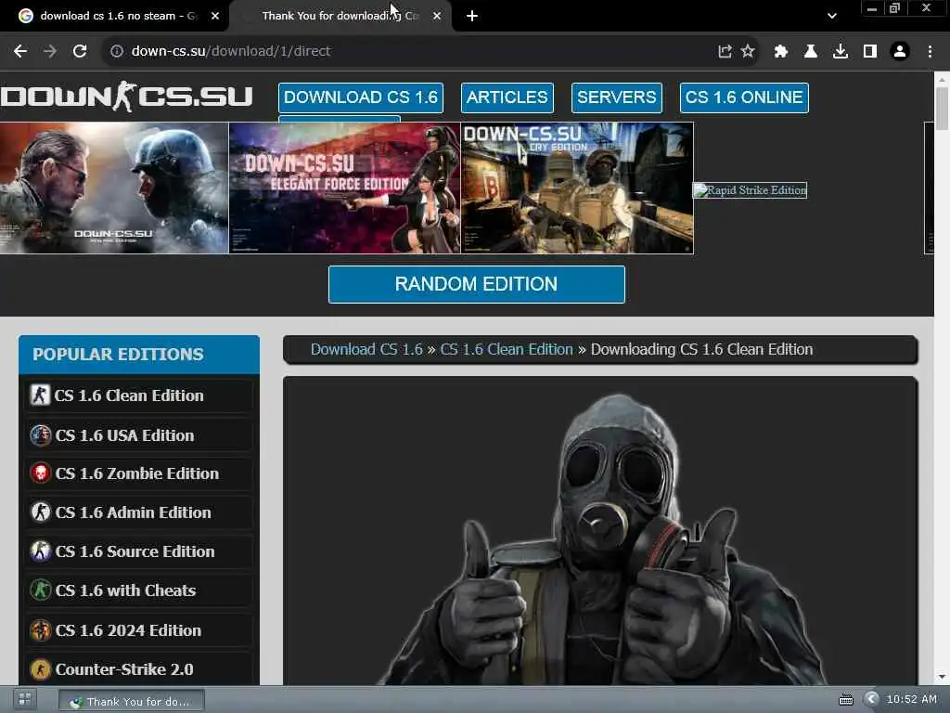Click the scrollbar up arrow

coord(942,80)
